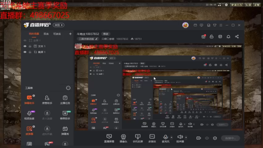
Task: Open the layout grid icon
Action: coord(220,37)
